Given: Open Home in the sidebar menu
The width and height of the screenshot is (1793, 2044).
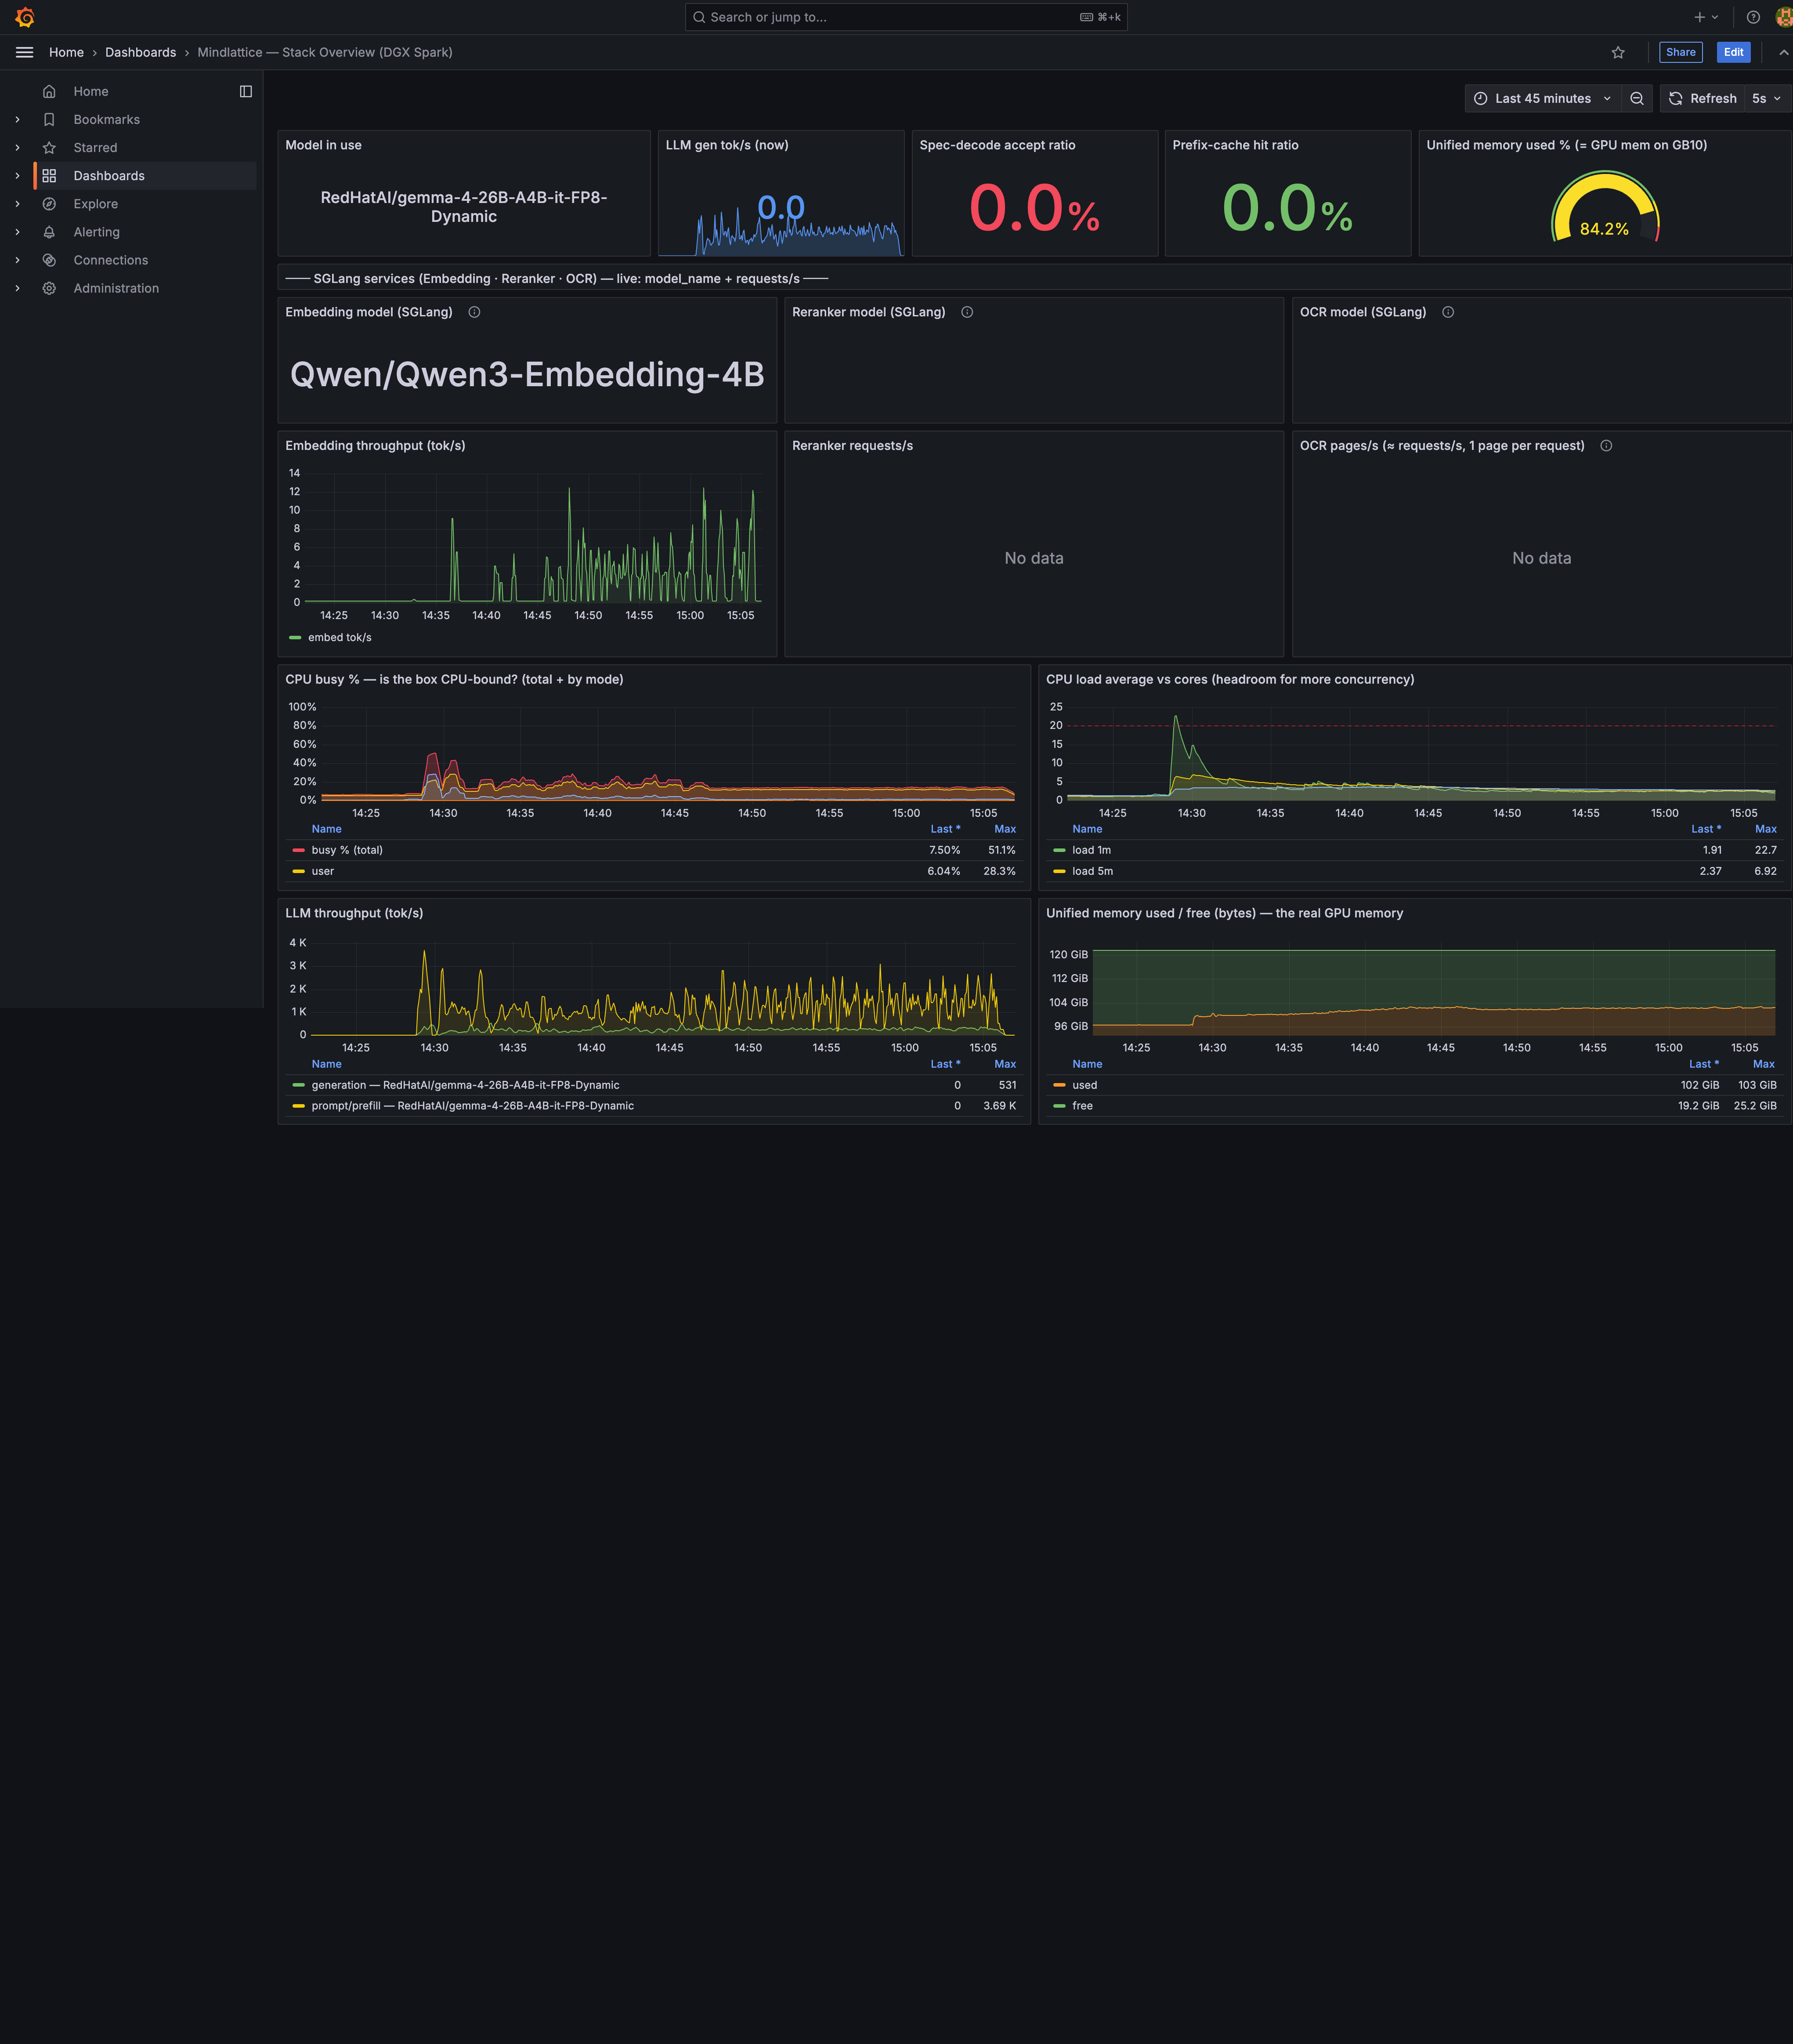Looking at the screenshot, I should (x=91, y=91).
